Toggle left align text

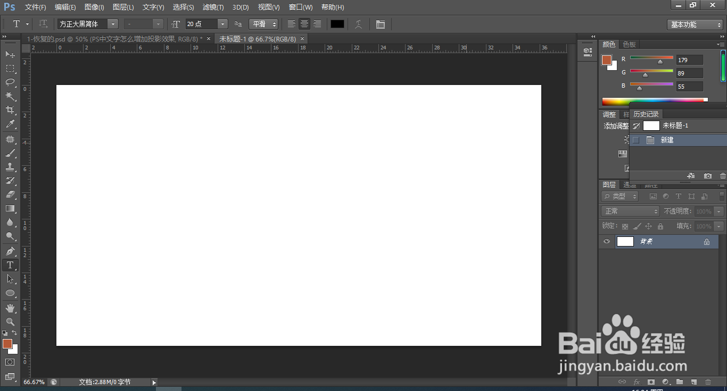coord(291,24)
